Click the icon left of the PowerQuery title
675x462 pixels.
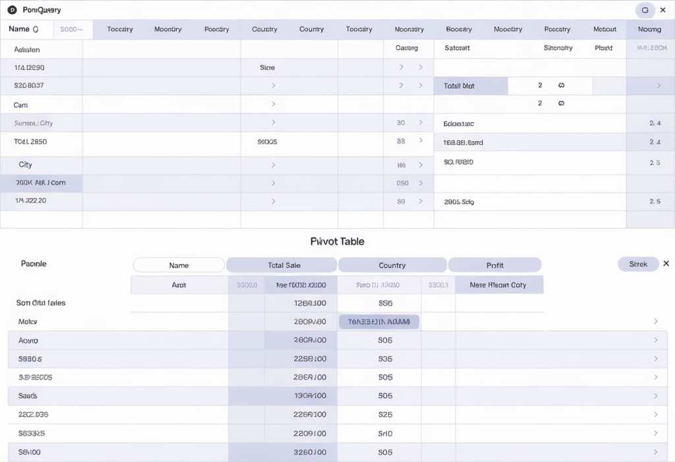click(x=12, y=9)
